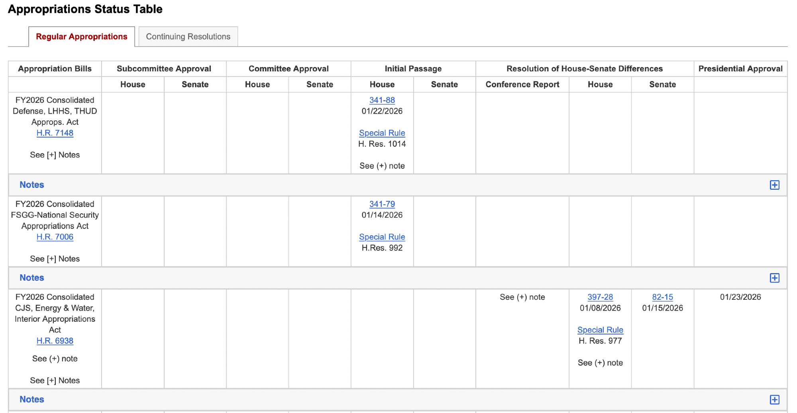Select the Regular Appropriations tab

(82, 37)
